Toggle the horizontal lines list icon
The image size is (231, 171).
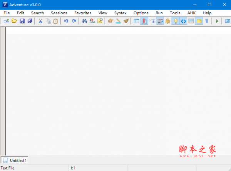pyautogui.click(x=191, y=21)
